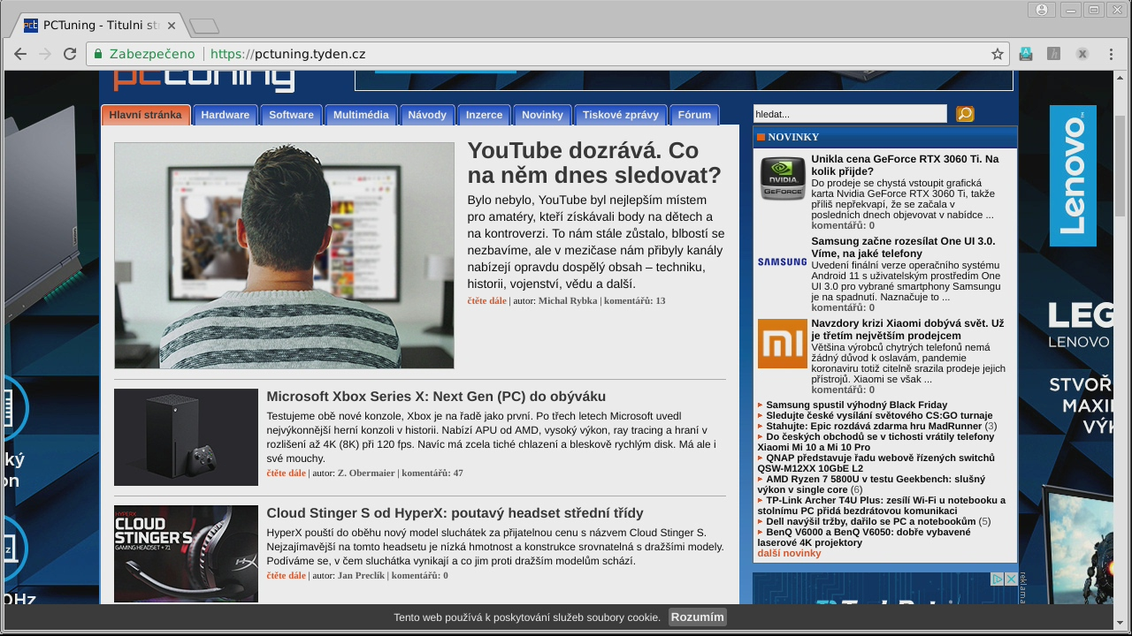The width and height of the screenshot is (1132, 636).
Task: Open AMD Ryzen 7 5800U Geekbench link
Action: pos(871,484)
